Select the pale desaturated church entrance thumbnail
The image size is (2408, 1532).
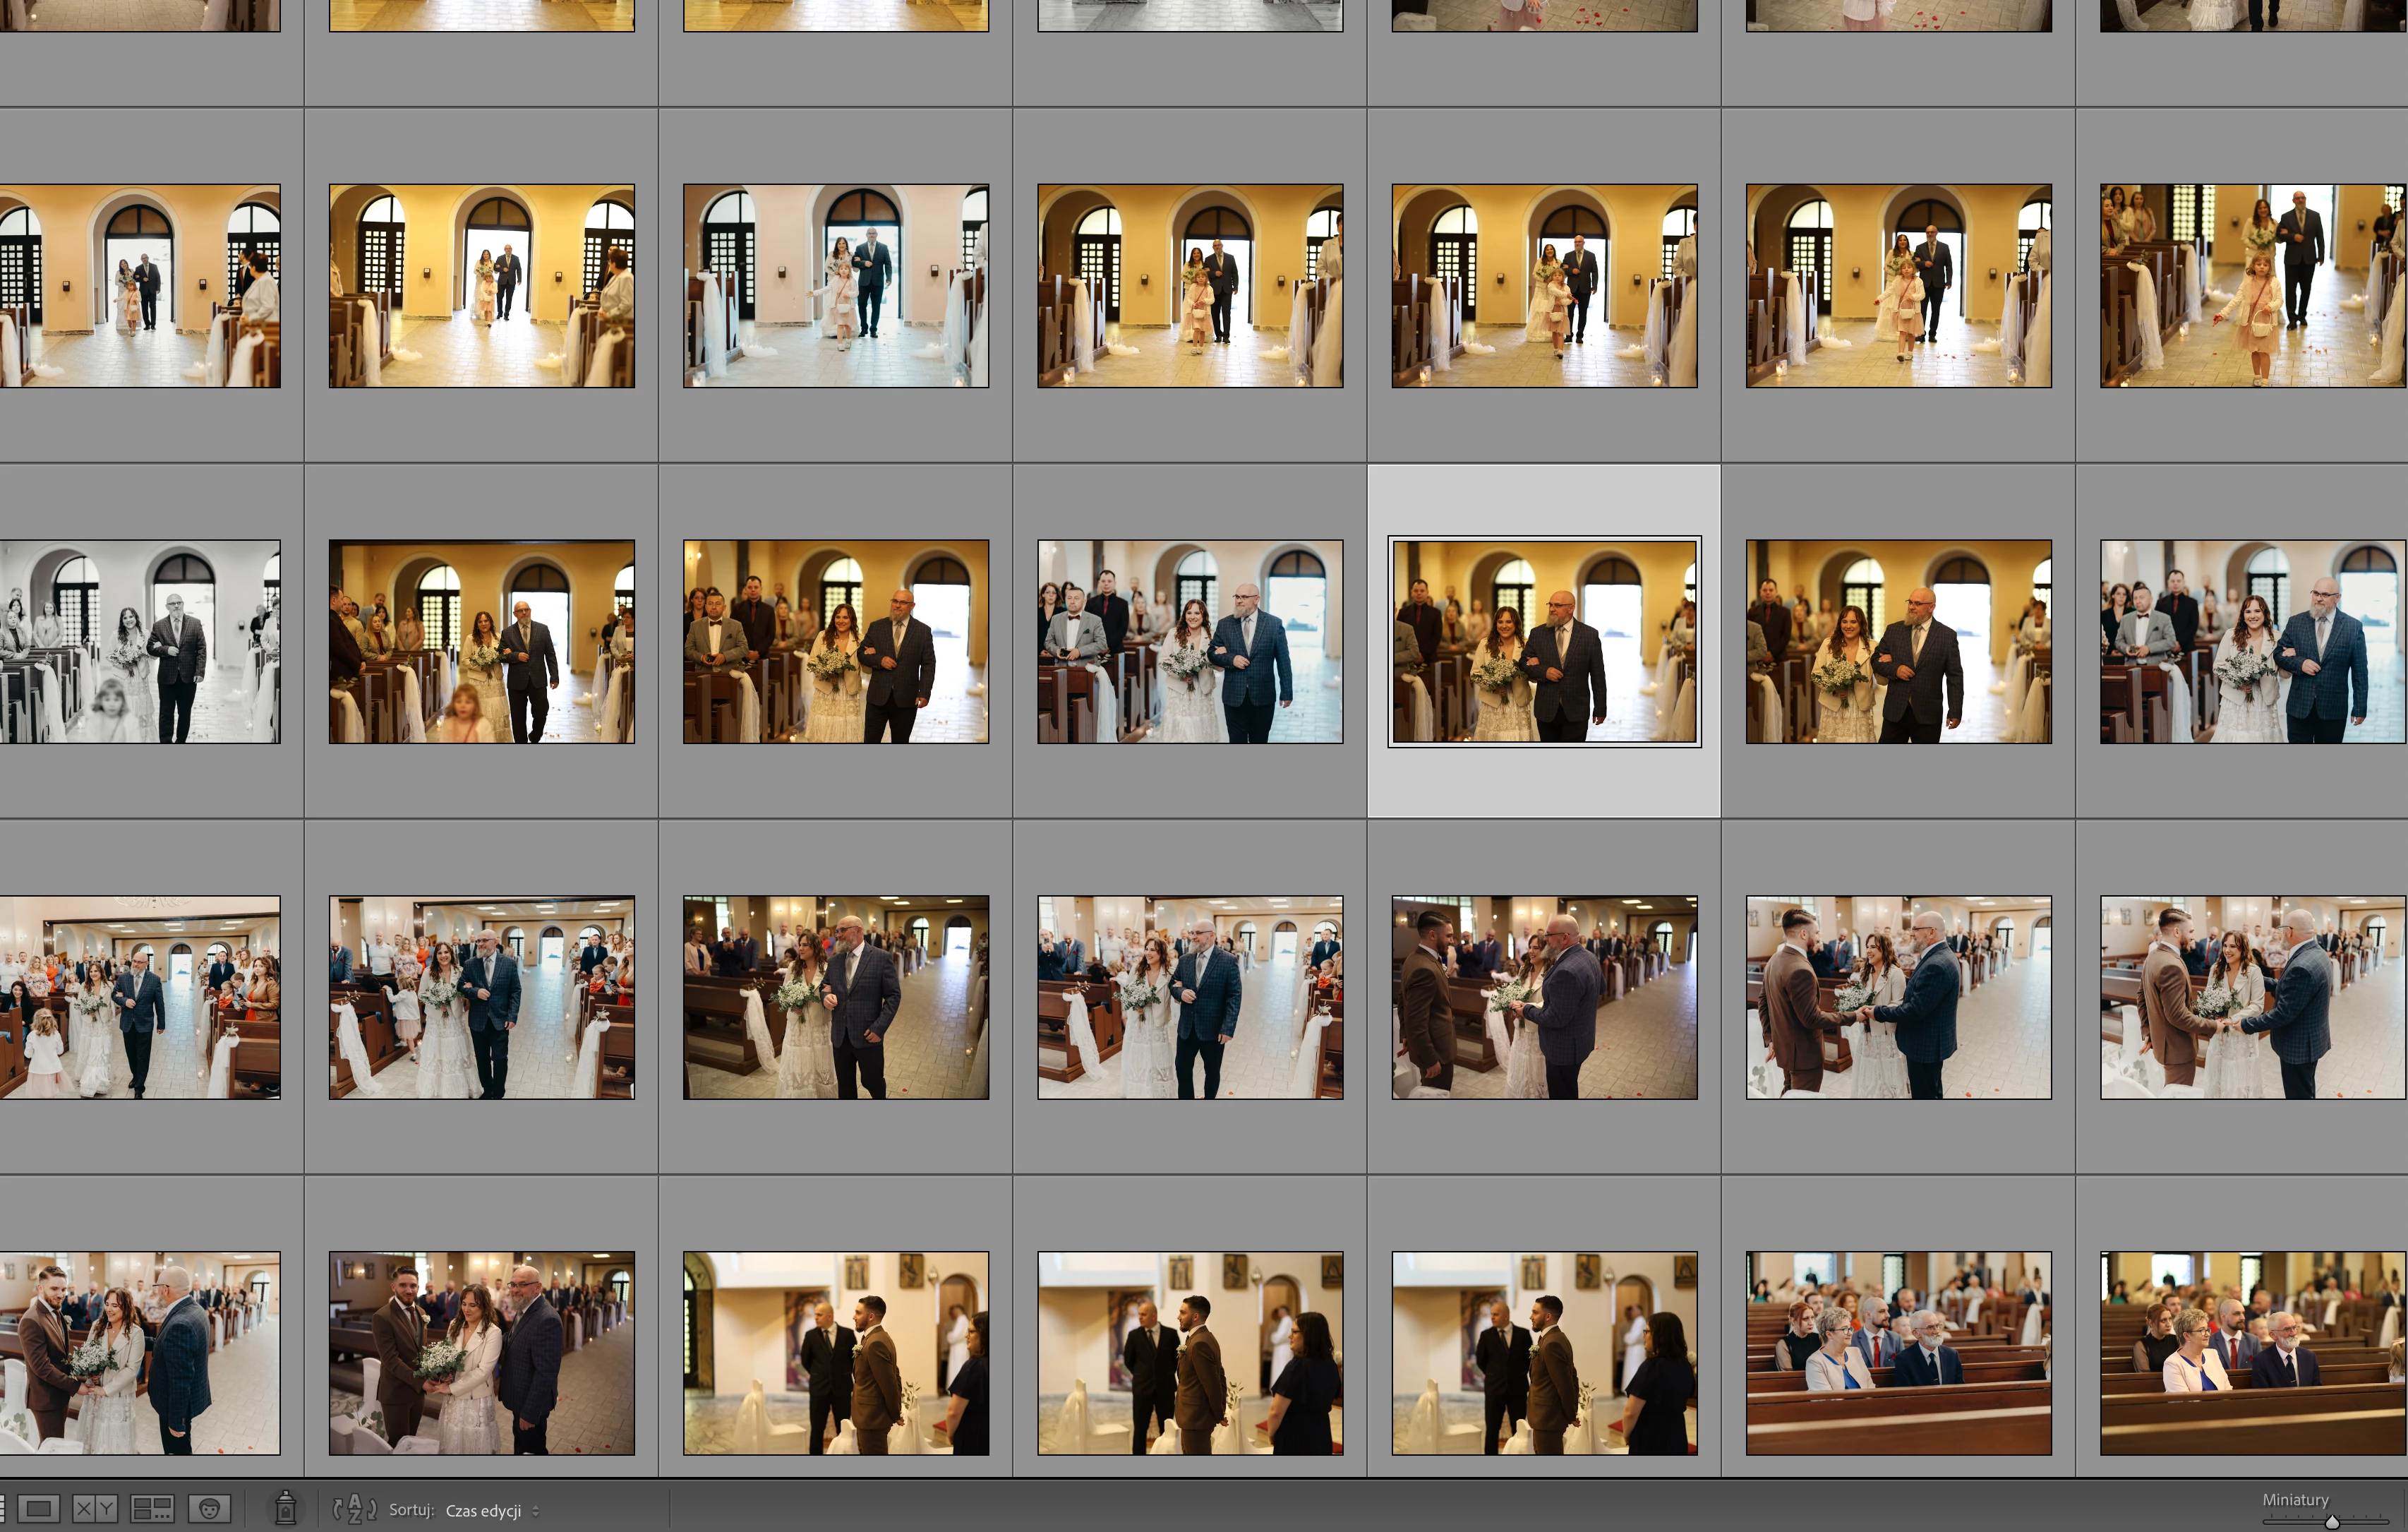coord(835,286)
